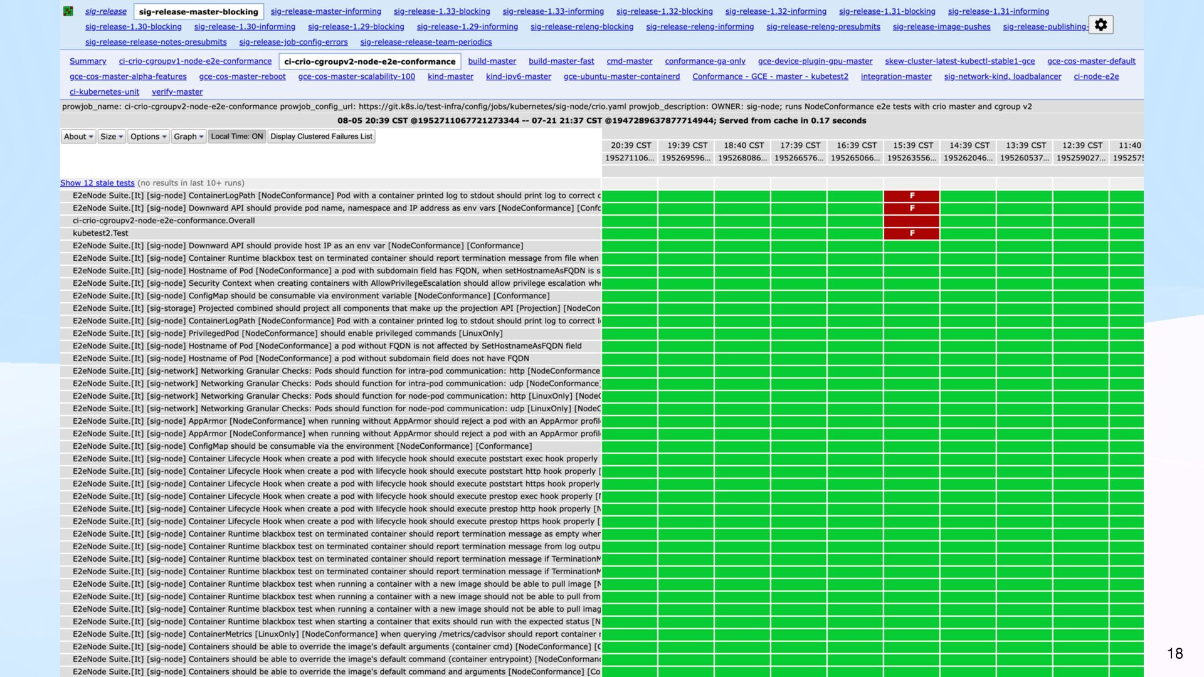Open the build-master tab

(x=492, y=61)
